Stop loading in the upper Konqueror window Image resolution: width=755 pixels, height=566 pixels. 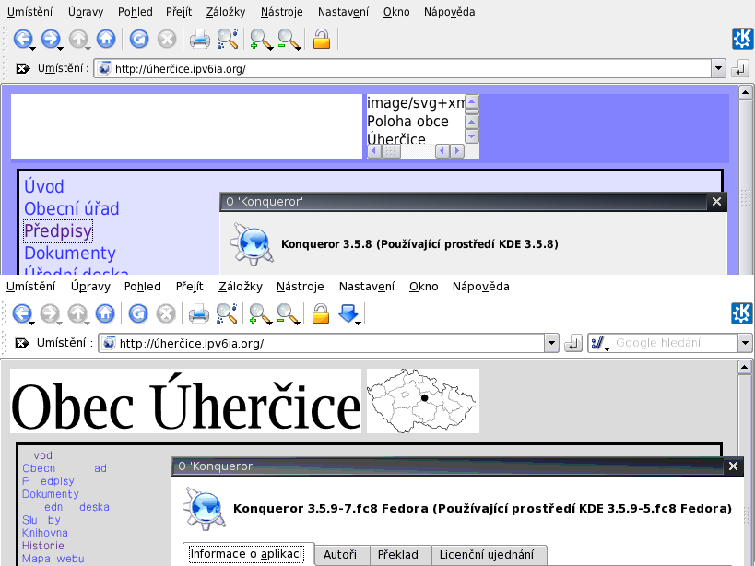click(x=167, y=39)
